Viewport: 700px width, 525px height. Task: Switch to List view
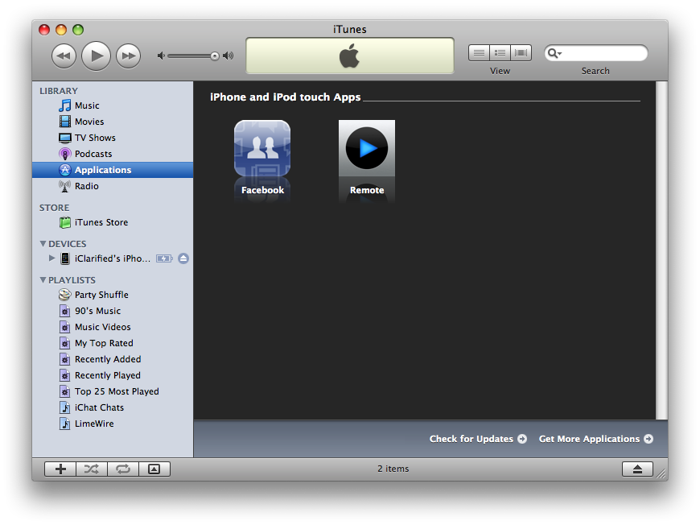pyautogui.click(x=479, y=52)
